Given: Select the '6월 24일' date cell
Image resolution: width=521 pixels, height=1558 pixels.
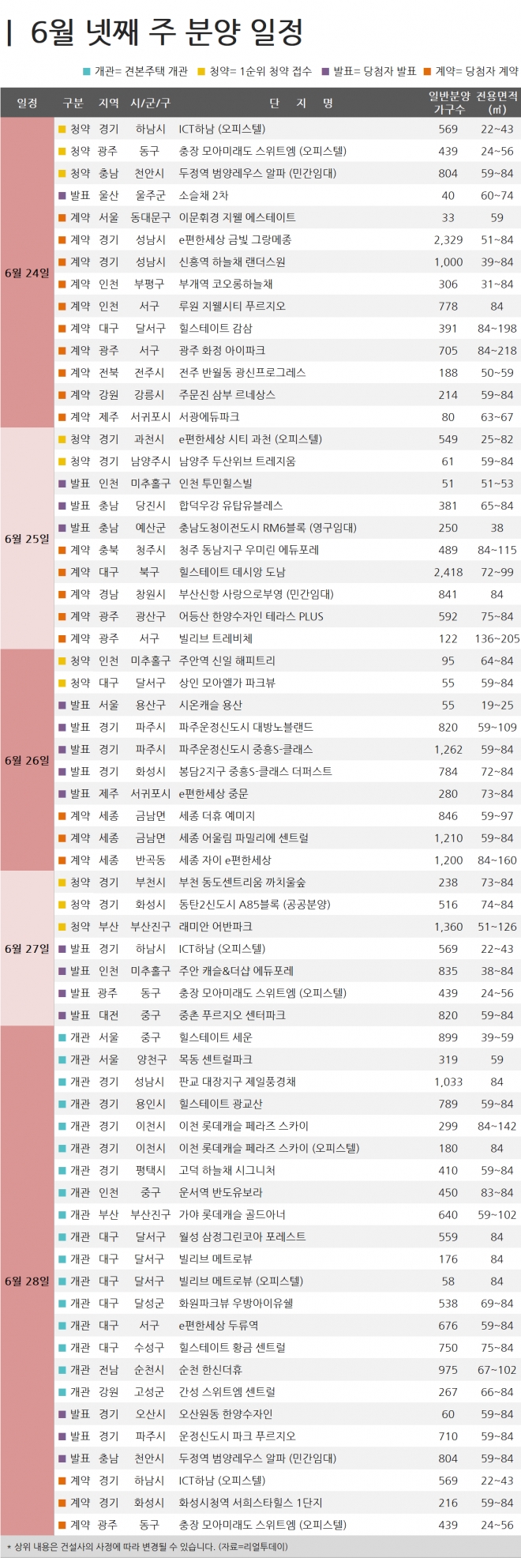Looking at the screenshot, I should [27, 273].
